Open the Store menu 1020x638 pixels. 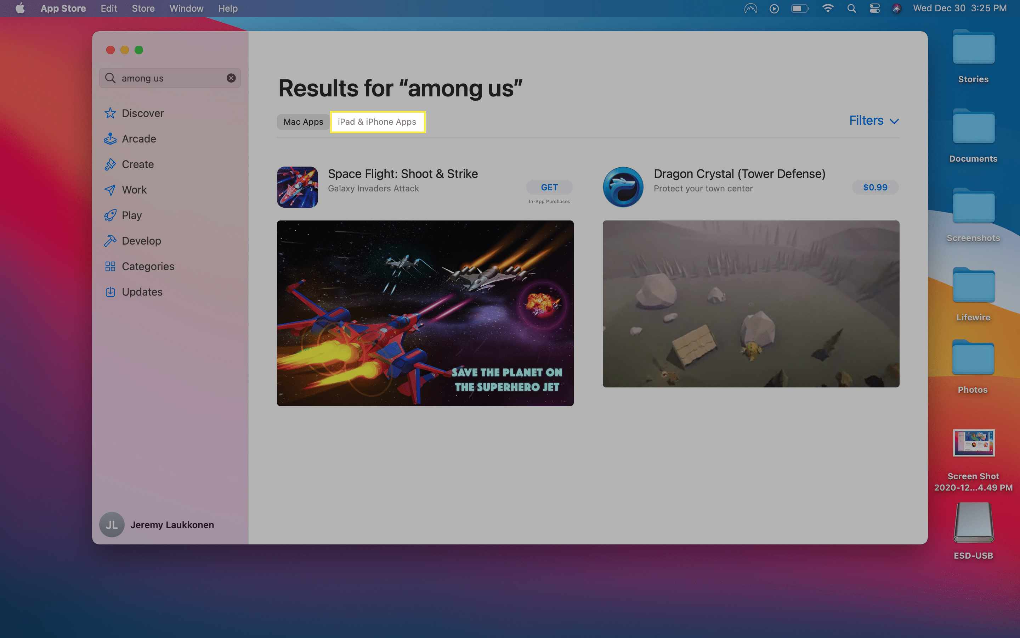[143, 9]
